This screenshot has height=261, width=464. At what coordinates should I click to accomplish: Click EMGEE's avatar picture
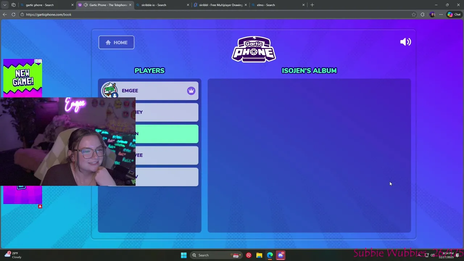(109, 90)
